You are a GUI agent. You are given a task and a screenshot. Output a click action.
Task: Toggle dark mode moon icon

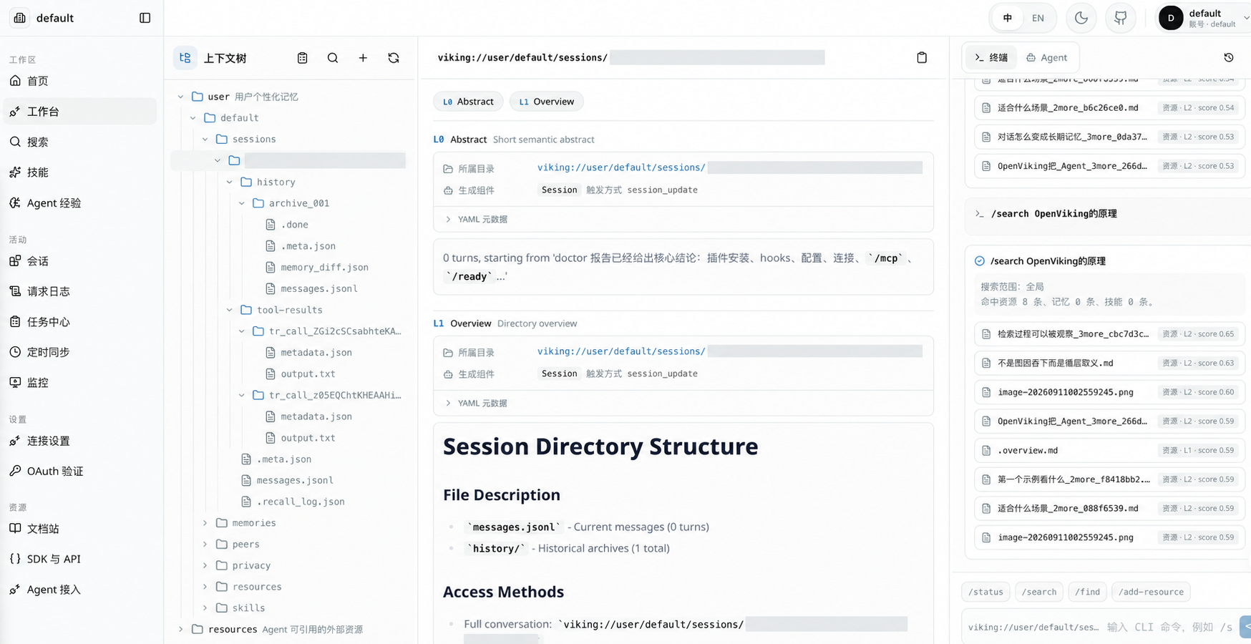[x=1081, y=18]
